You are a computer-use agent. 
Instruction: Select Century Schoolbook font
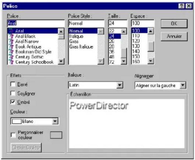(33, 62)
